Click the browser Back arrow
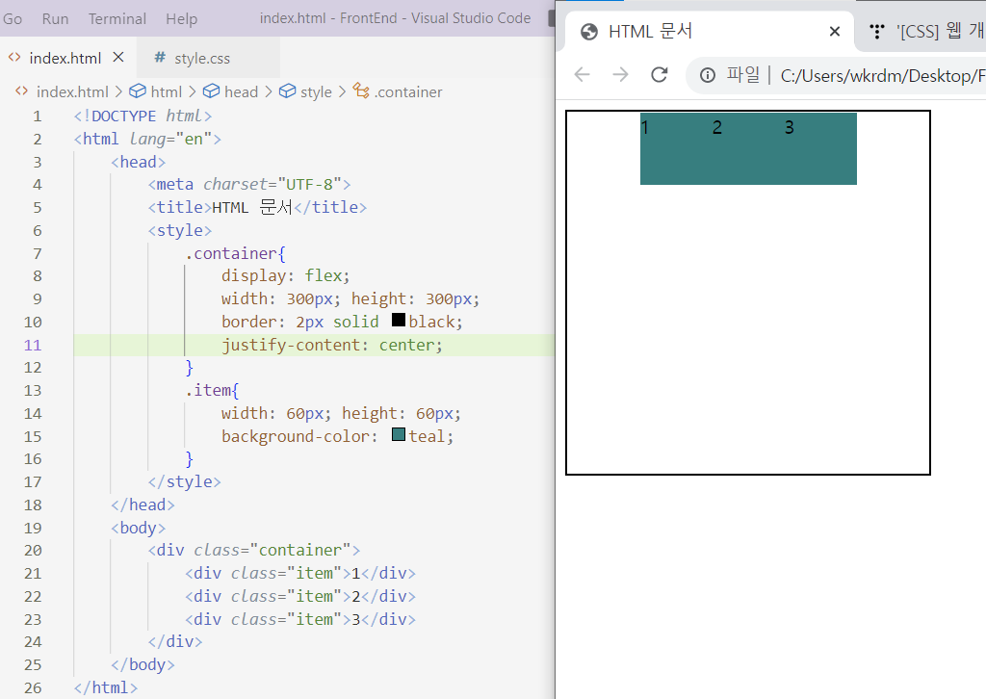Viewport: 986px width, 699px height. coord(583,75)
